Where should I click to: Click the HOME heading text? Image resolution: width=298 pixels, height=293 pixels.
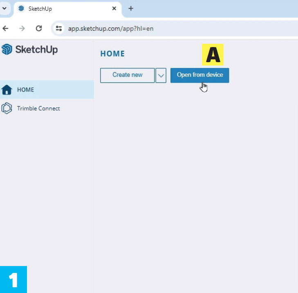[112, 54]
